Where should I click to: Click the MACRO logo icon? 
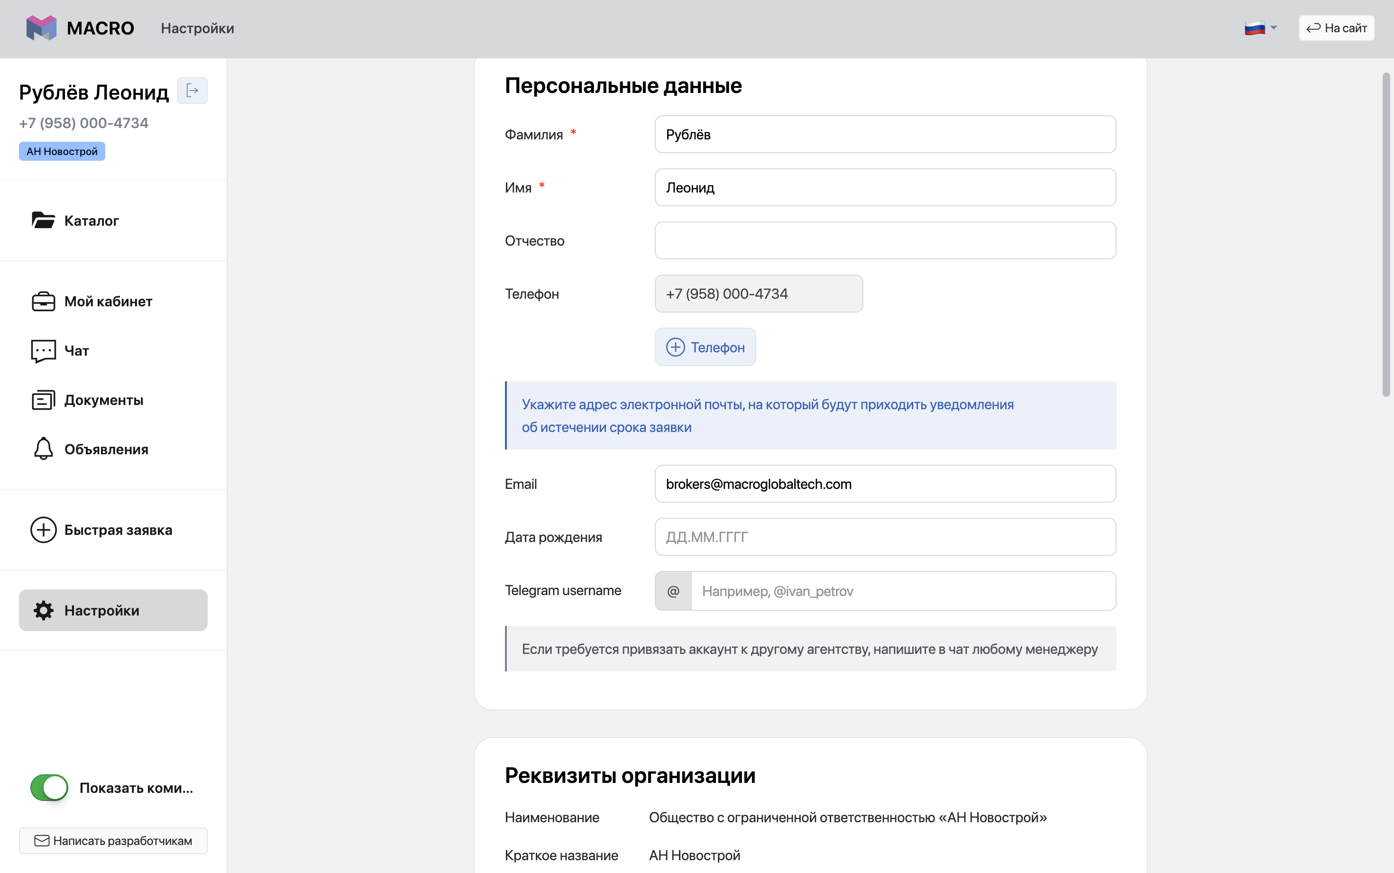(42, 28)
